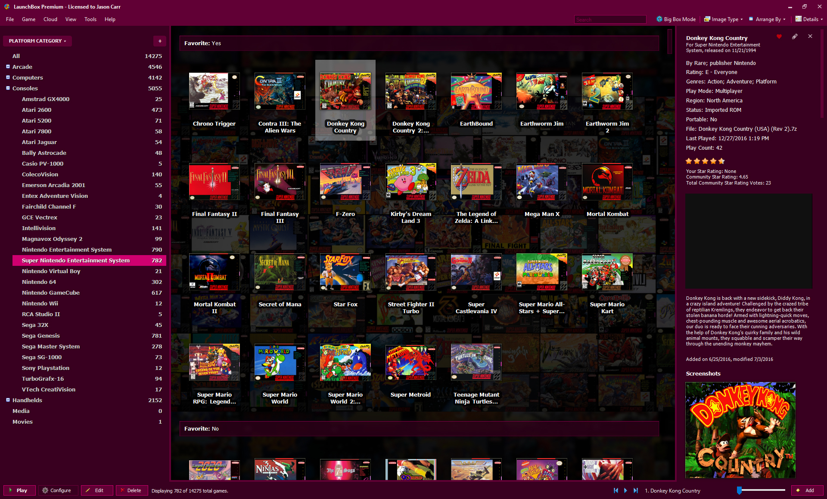Collapse the Consoles tree node
The height and width of the screenshot is (499, 827).
click(x=8, y=88)
